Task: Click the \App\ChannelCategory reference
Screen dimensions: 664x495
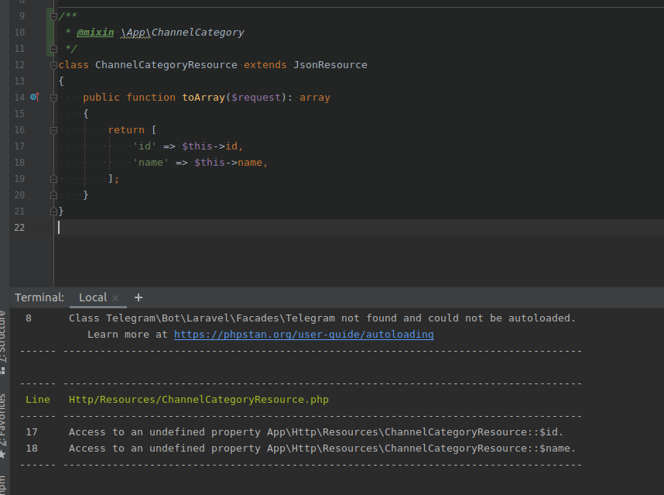Action: [182, 33]
